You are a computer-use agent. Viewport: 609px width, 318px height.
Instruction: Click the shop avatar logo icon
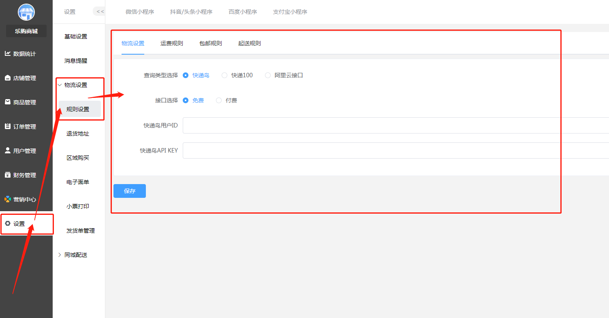(26, 12)
